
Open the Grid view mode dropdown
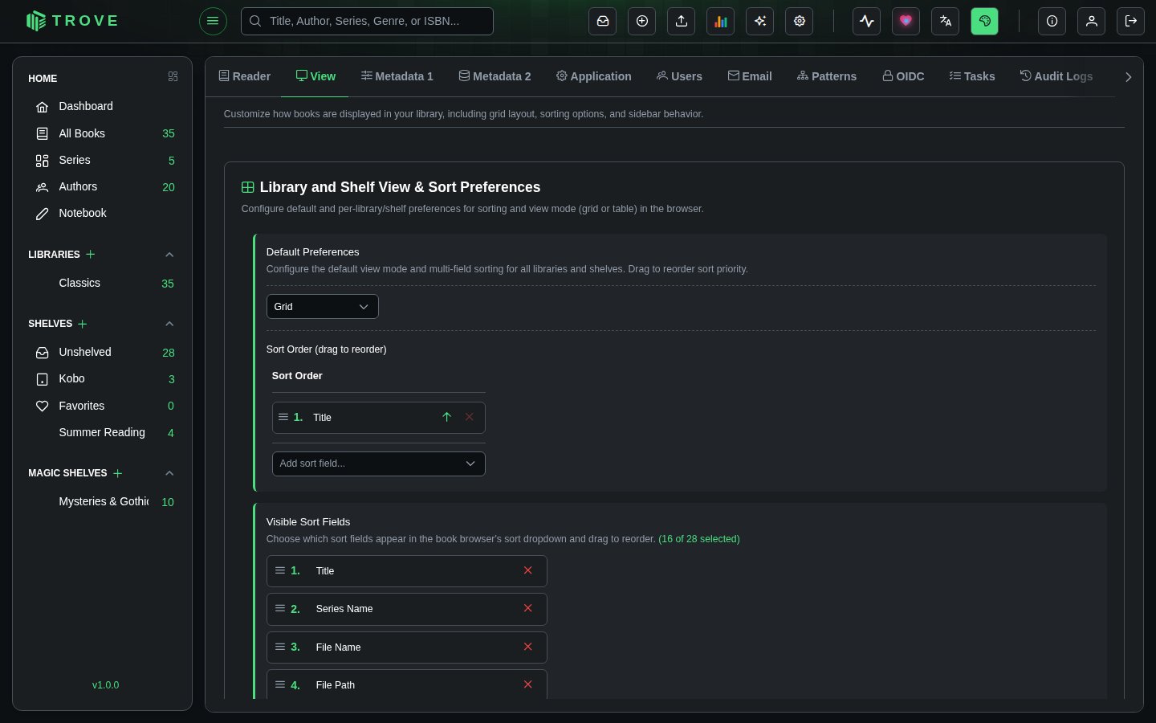[322, 307]
